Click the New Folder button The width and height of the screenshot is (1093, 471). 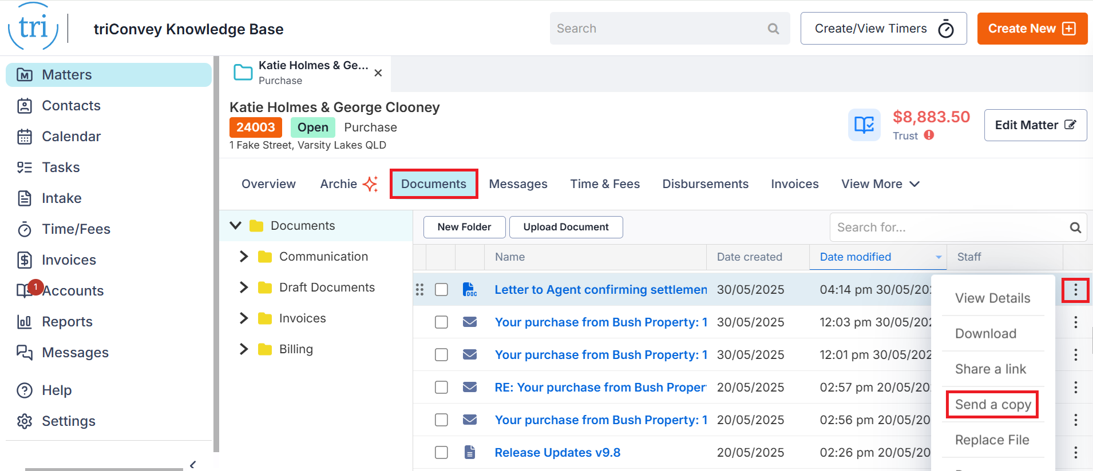tap(464, 227)
